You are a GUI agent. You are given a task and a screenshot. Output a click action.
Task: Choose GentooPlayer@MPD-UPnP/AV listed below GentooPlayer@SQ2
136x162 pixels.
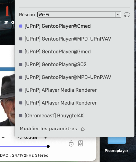pyautogui.click(x=65, y=77)
